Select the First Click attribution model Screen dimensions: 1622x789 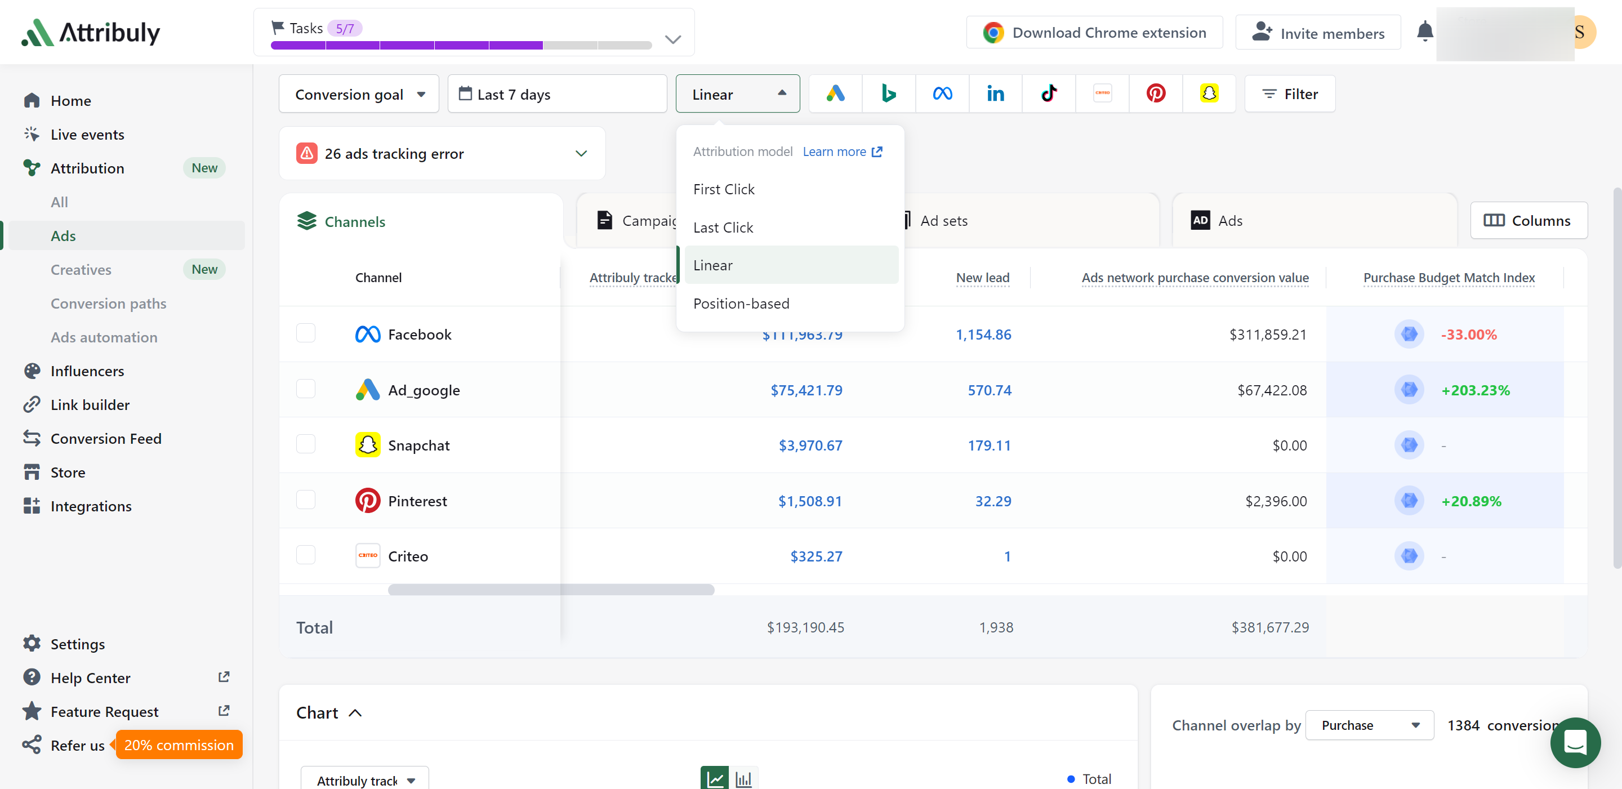click(723, 188)
